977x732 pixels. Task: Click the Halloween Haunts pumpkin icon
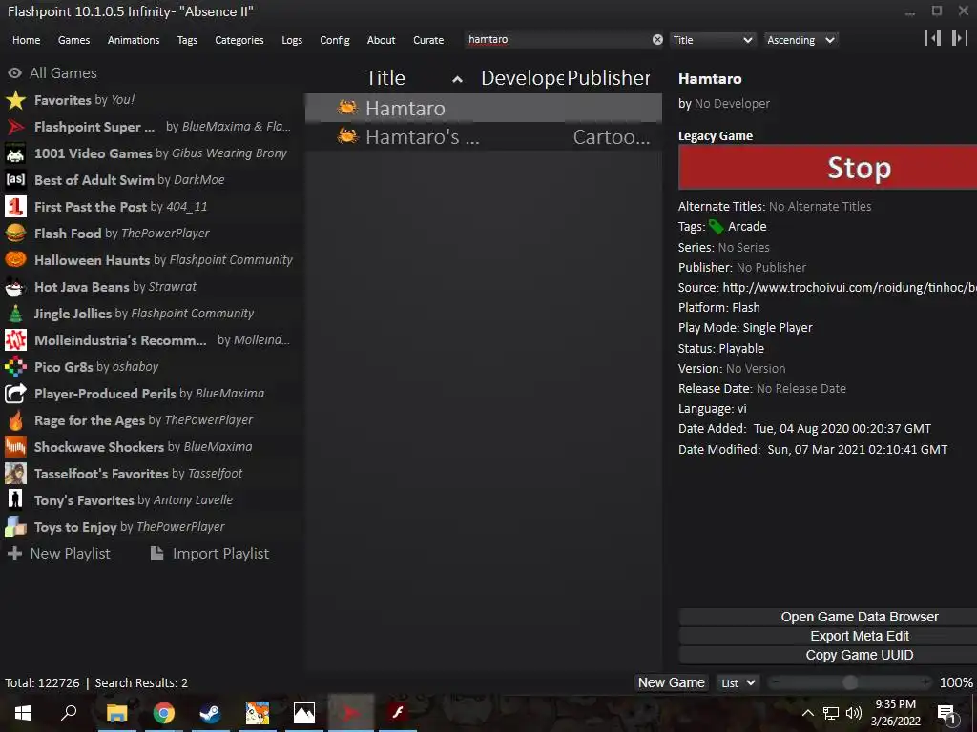(x=15, y=260)
